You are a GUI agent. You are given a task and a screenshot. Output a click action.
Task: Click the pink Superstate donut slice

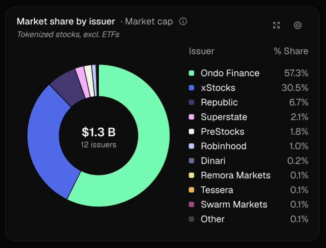[83, 82]
